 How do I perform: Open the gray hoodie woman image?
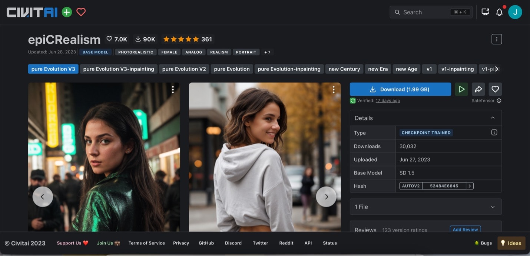[x=265, y=157]
